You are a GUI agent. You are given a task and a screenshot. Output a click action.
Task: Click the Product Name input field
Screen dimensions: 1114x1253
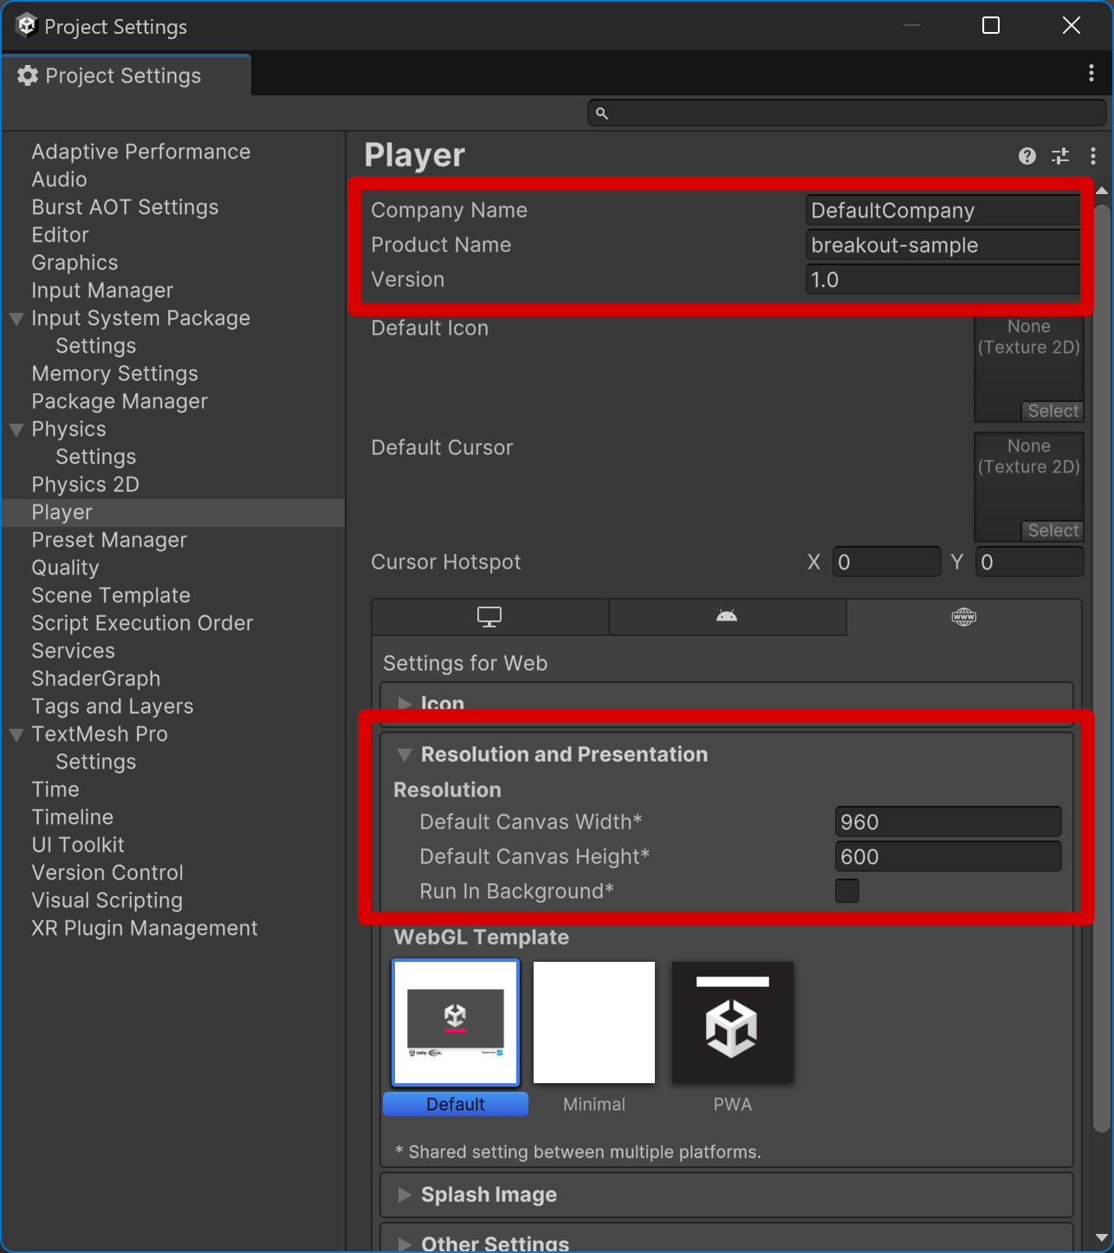(942, 245)
